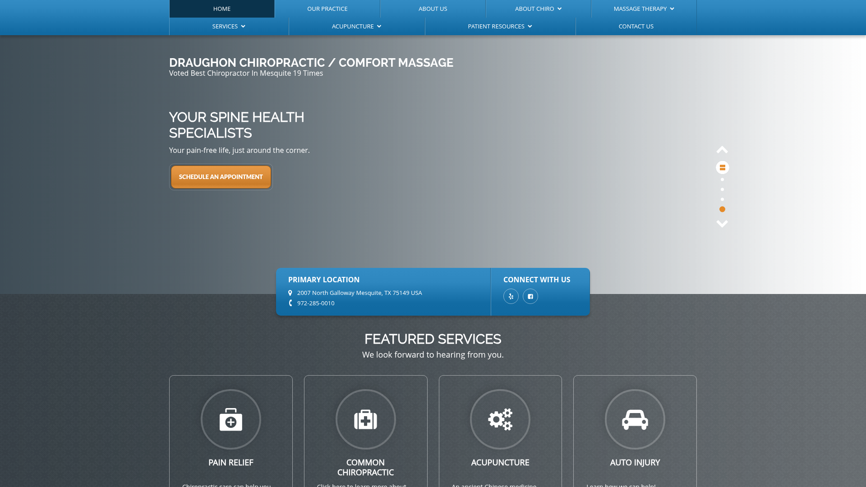Expand the About Chiro dropdown menu

(538, 9)
